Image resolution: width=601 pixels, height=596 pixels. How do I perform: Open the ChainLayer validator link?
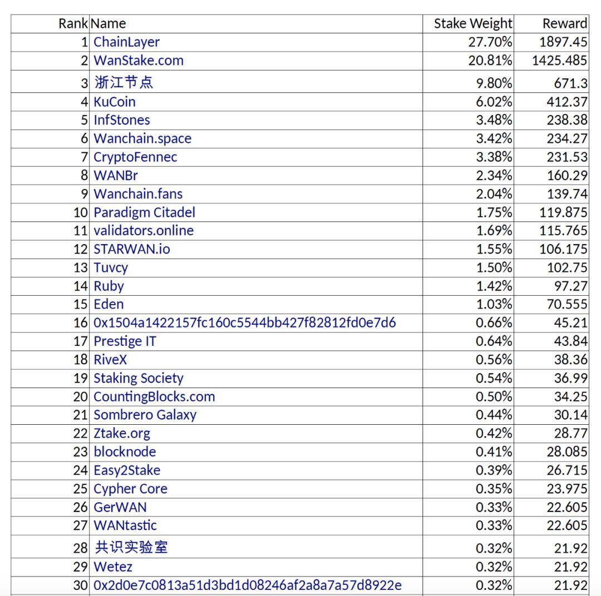tap(126, 42)
